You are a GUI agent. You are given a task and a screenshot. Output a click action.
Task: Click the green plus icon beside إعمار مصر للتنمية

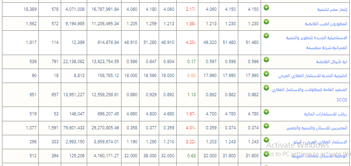(267, 8)
